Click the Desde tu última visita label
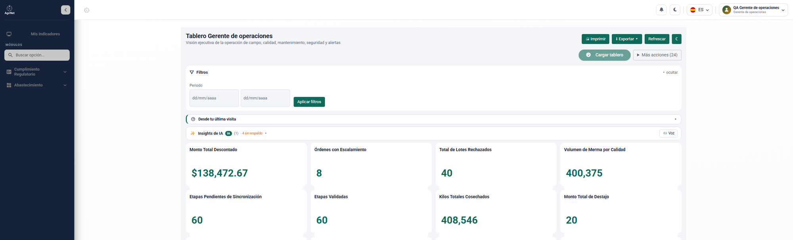Image resolution: width=793 pixels, height=240 pixels. [x=217, y=119]
